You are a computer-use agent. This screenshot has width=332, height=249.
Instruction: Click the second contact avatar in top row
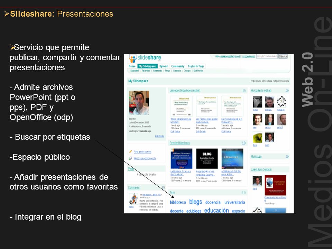pos(269,102)
